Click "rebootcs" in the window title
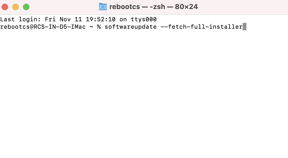Viewport: 288px width, 158px height. click(125, 7)
